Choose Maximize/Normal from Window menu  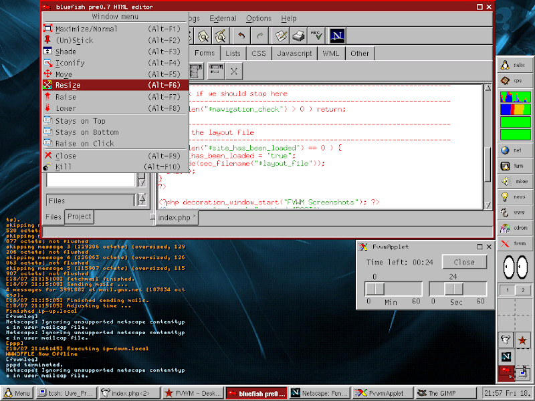115,29
